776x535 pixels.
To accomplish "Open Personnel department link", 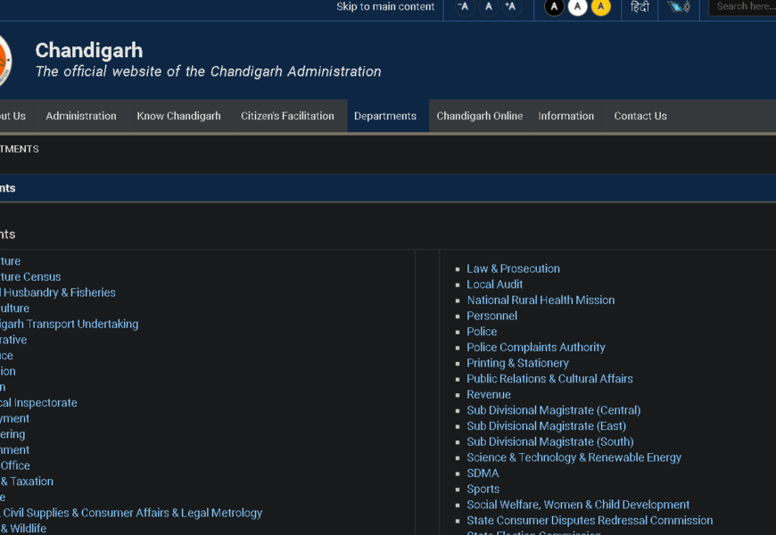I will (491, 317).
